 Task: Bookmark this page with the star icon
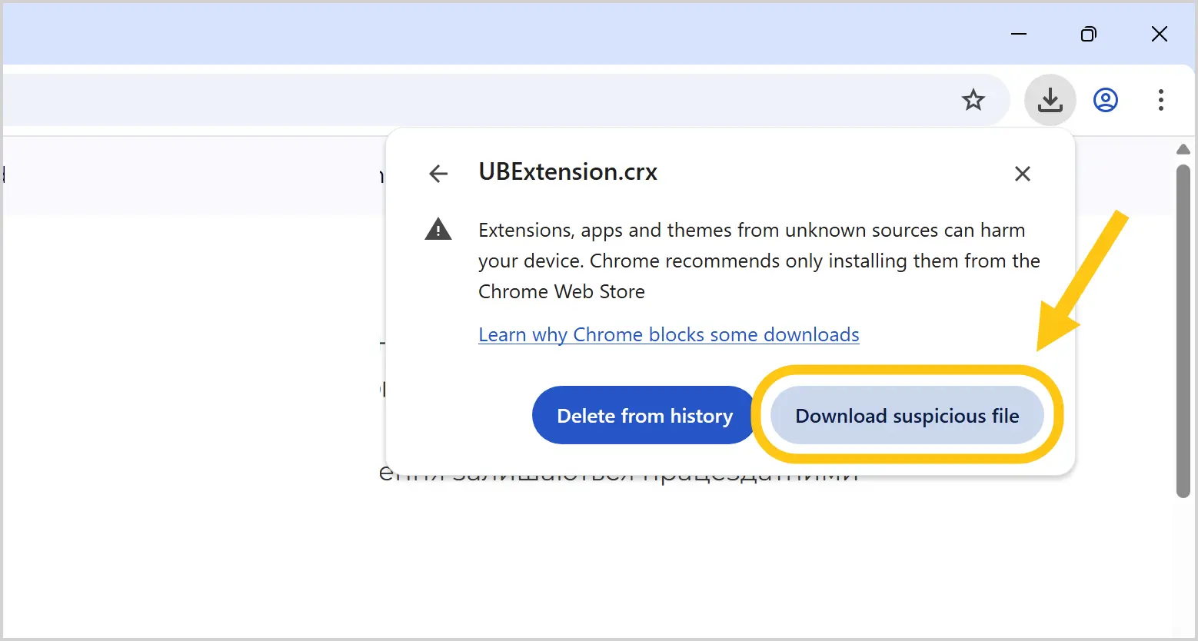[x=973, y=100]
